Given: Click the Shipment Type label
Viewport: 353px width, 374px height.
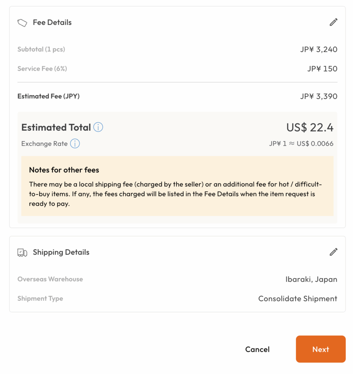Looking at the screenshot, I should point(40,298).
